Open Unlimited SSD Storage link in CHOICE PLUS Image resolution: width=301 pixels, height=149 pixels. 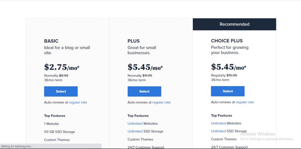(x=218, y=131)
